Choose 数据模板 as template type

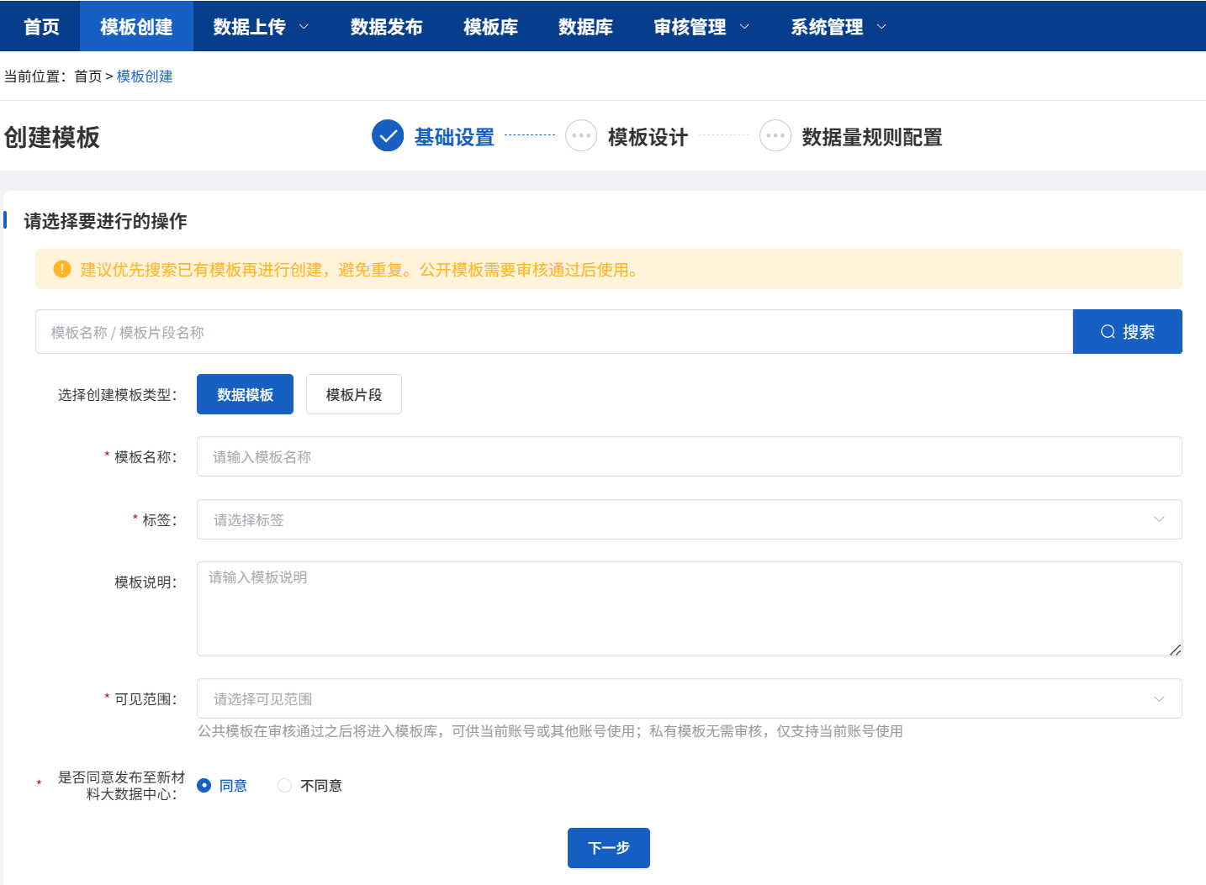click(x=245, y=394)
